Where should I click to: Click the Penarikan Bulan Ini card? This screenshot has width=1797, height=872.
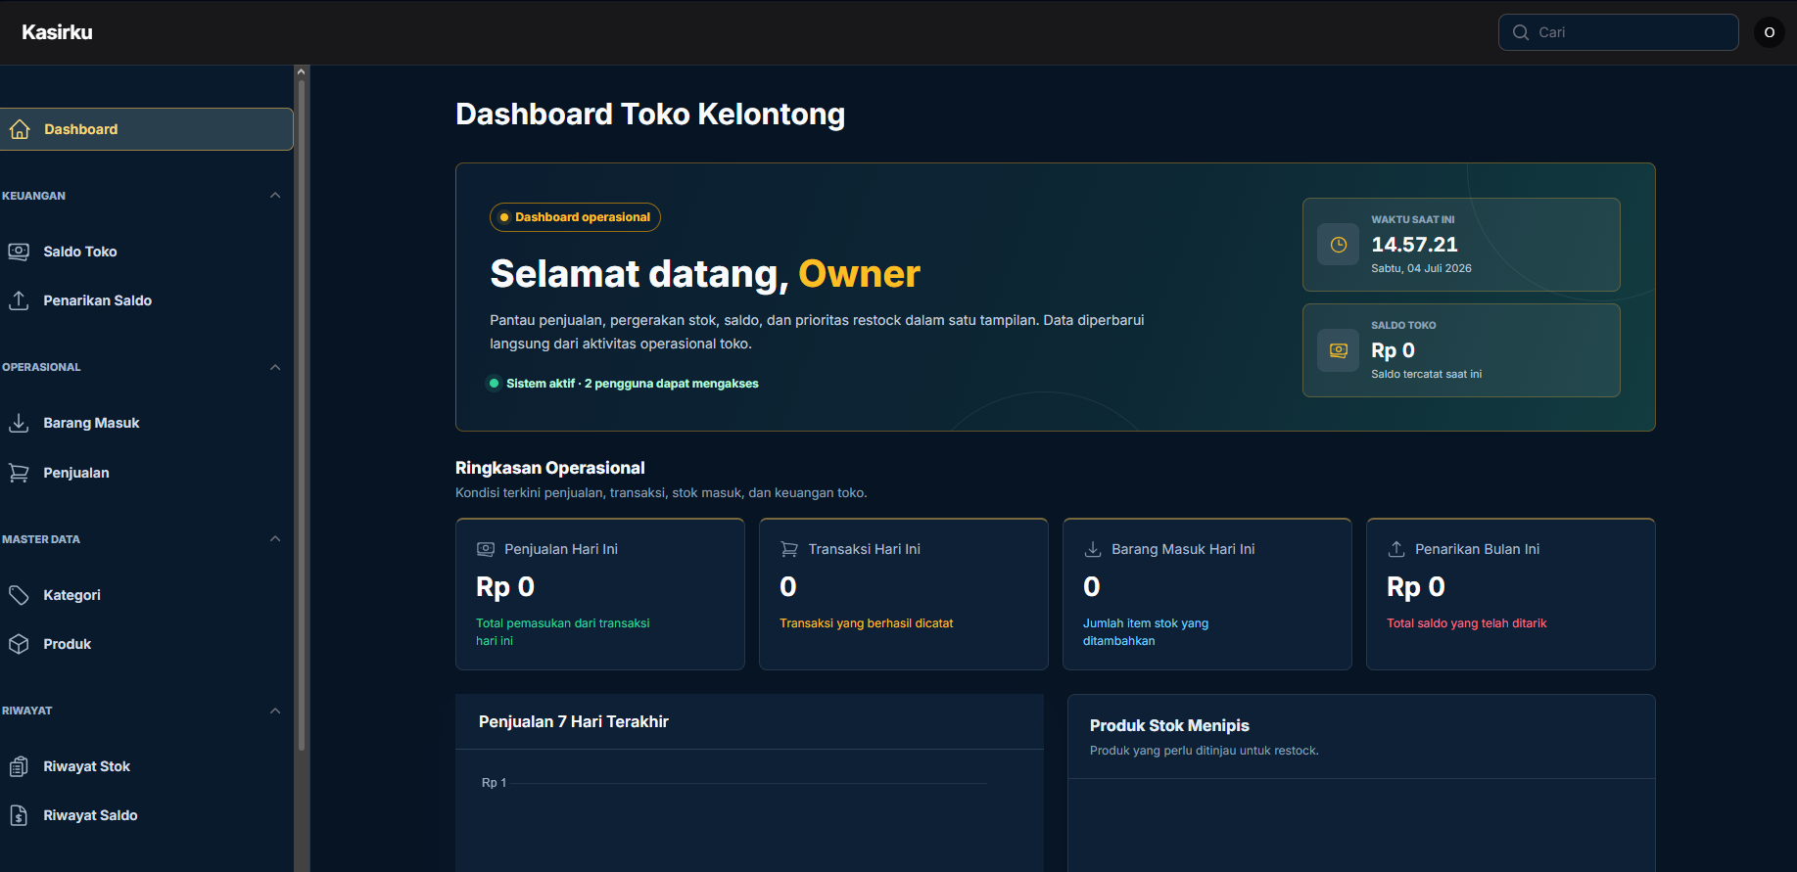[1511, 594]
